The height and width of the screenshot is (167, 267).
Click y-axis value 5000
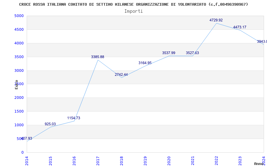tap(19, 16)
